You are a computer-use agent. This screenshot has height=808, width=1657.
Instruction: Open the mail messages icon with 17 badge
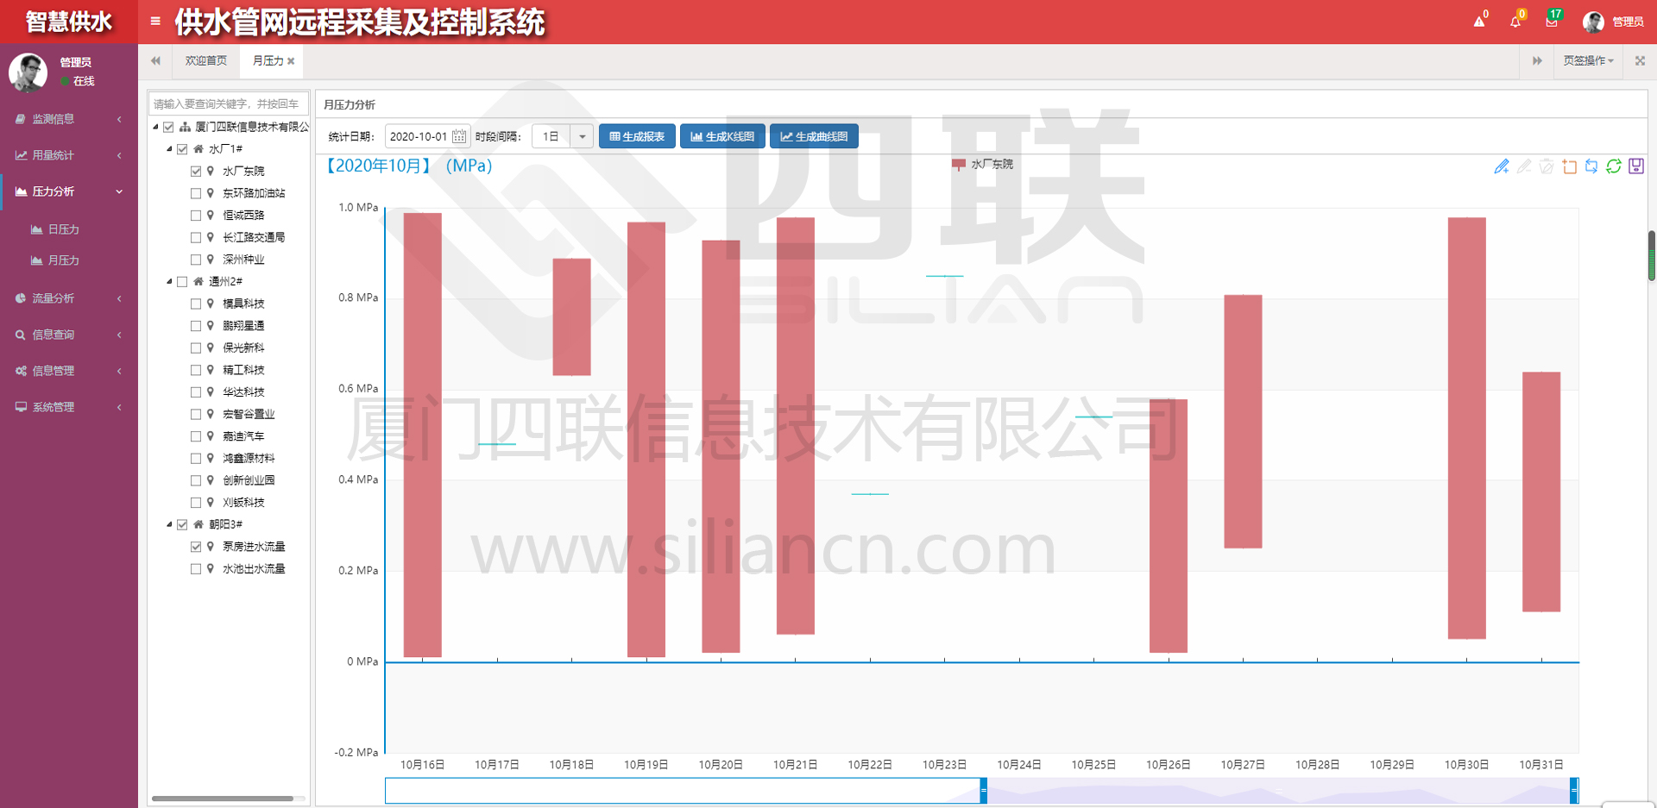[1552, 22]
